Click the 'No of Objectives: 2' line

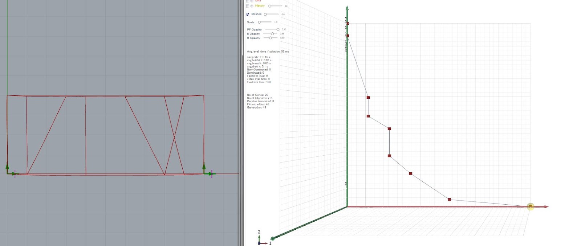pyautogui.click(x=260, y=98)
